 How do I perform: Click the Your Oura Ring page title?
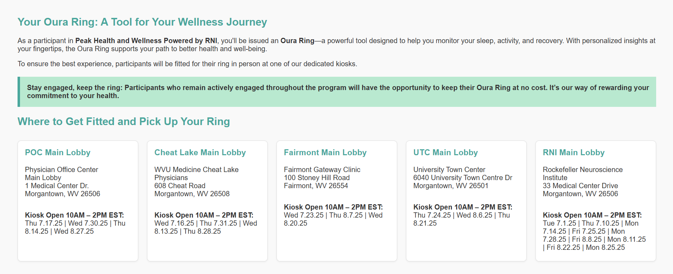tap(142, 22)
